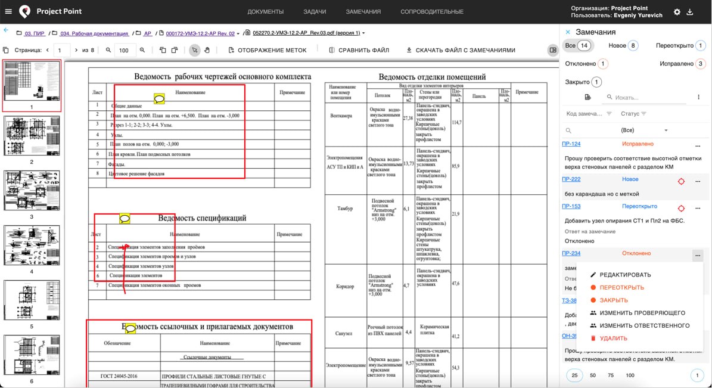Open remark link ПР-222
This screenshot has width=712, height=388.
tap(571, 179)
